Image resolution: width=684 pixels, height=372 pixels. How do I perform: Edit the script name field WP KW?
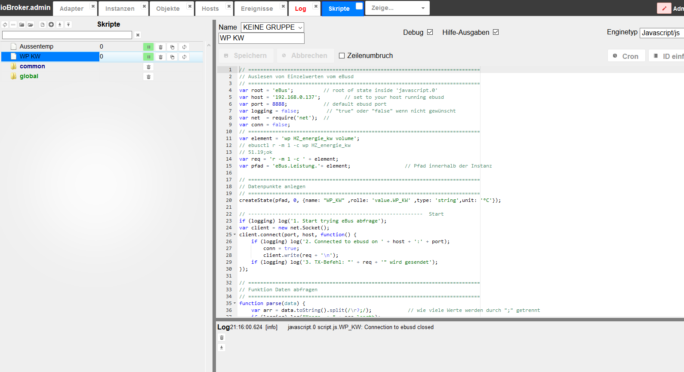click(262, 38)
